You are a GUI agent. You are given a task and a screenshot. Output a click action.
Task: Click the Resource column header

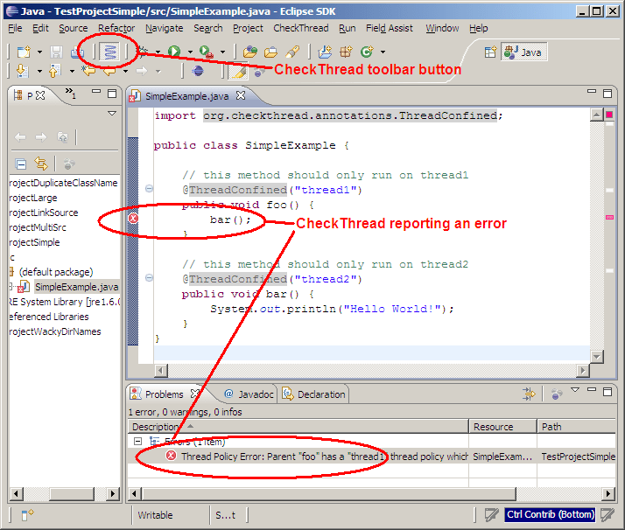tap(503, 427)
